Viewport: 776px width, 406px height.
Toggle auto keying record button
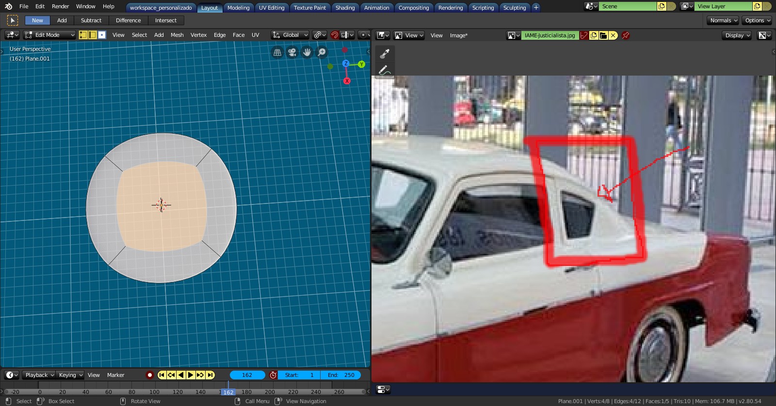click(149, 375)
